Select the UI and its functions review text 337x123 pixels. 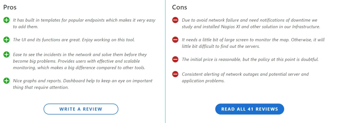pyautogui.click(x=74, y=40)
